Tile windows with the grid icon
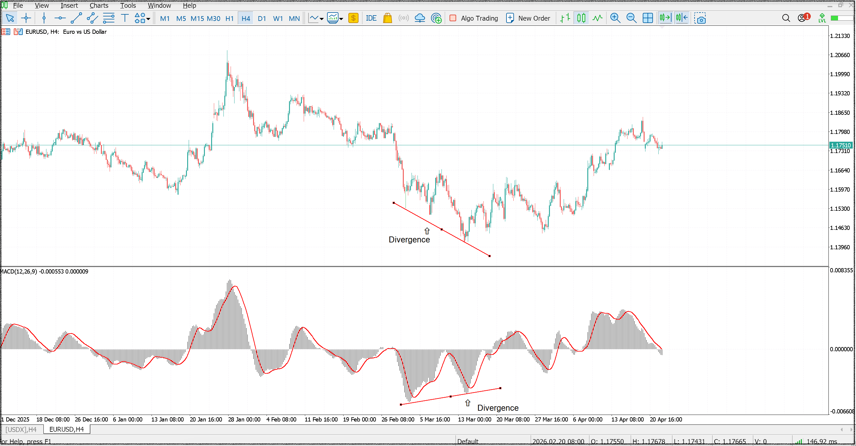The width and height of the screenshot is (856, 446). click(x=648, y=18)
